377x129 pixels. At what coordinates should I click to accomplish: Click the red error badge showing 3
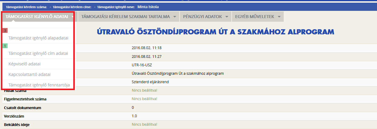click(5, 30)
